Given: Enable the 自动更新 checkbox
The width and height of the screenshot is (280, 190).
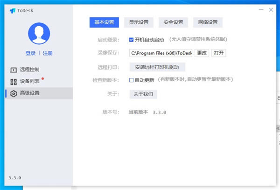Looking at the screenshot, I should [131, 80].
